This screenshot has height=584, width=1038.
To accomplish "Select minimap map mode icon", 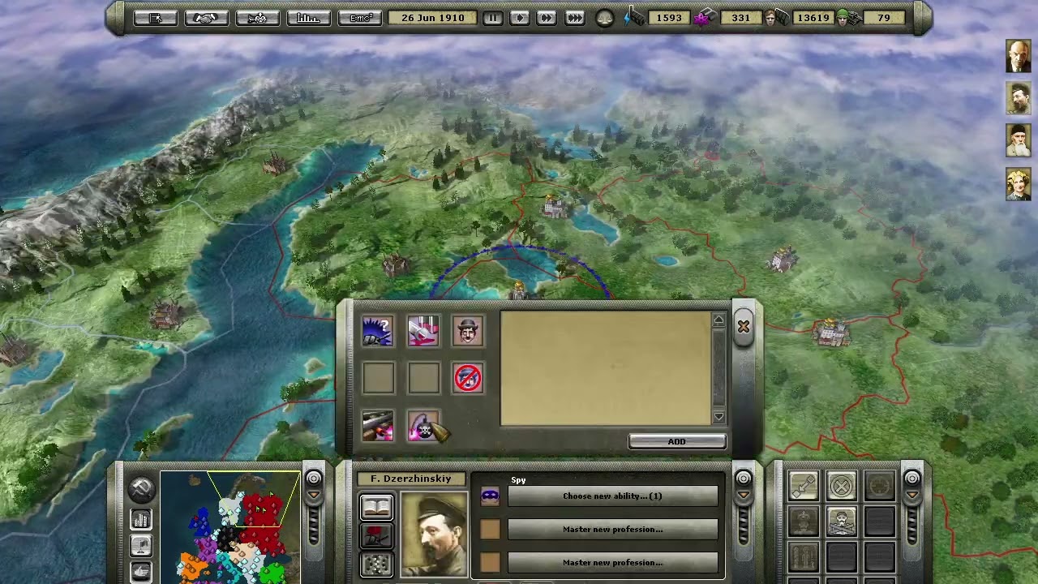I will coord(141,547).
